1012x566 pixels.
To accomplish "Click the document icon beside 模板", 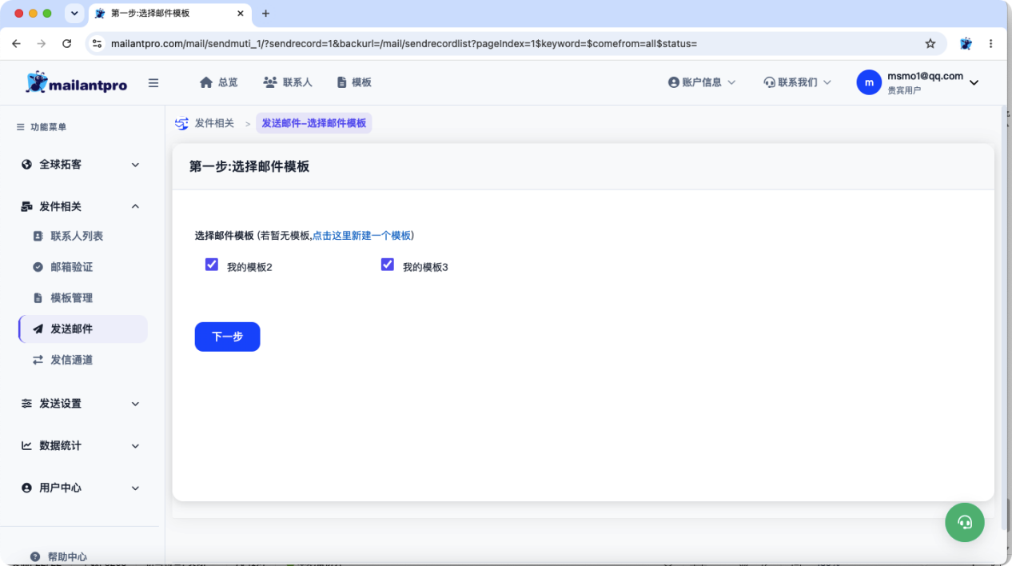I will [x=342, y=82].
